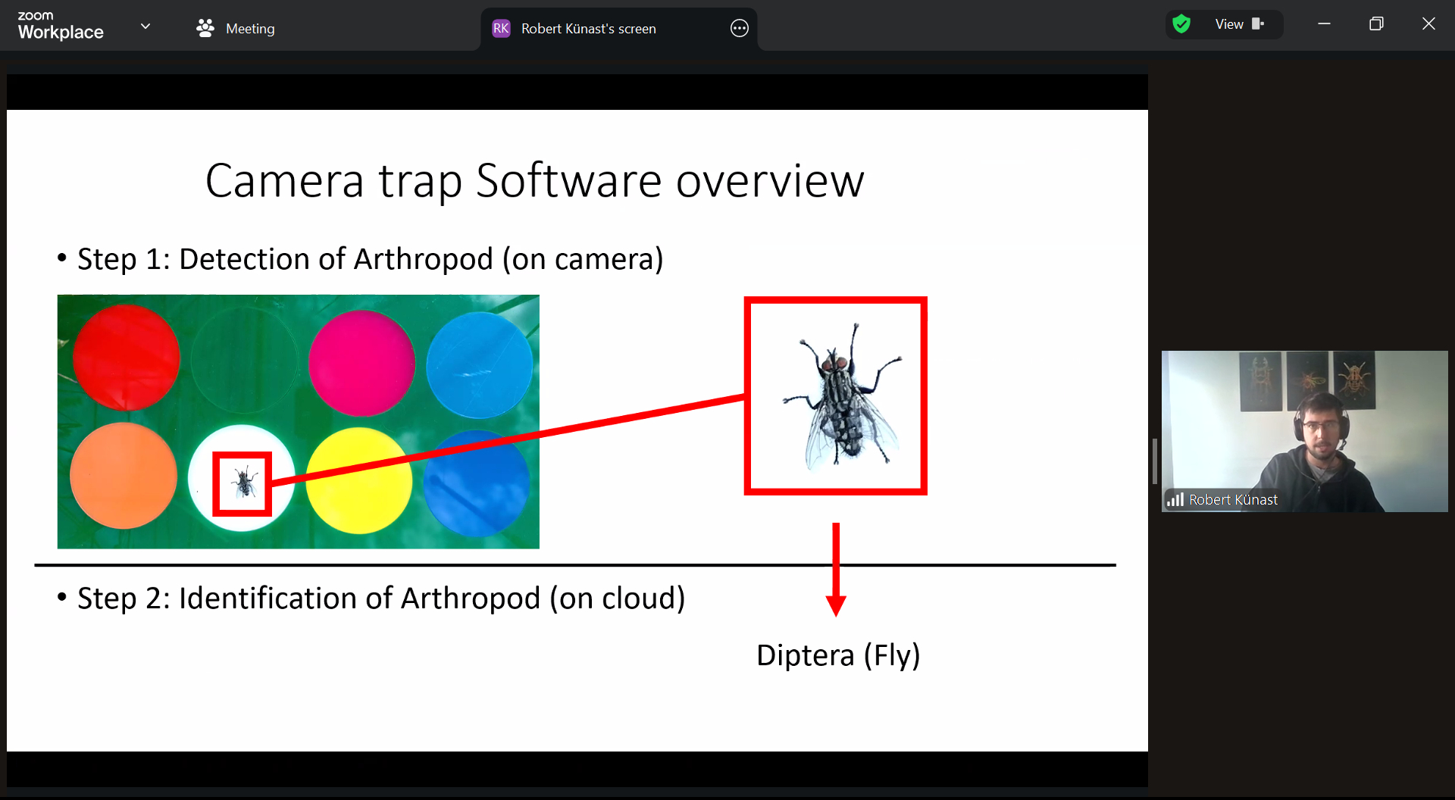Click the purple RK avatar icon

(x=501, y=29)
